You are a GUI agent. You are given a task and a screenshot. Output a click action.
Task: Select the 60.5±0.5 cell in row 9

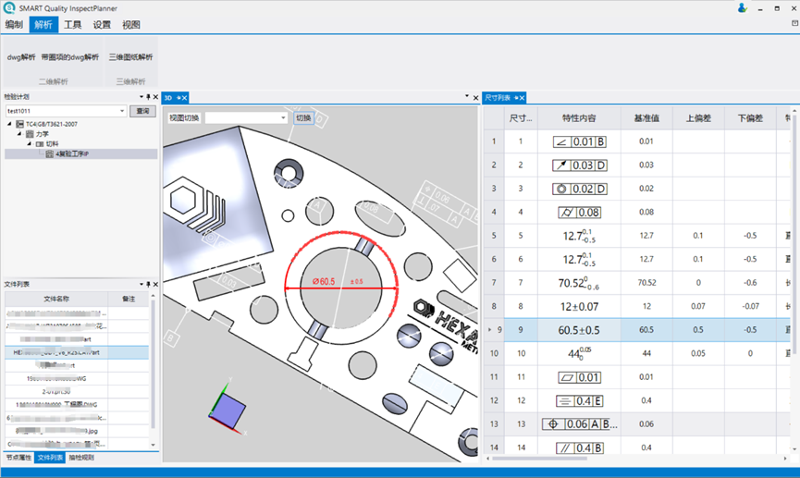coord(579,330)
